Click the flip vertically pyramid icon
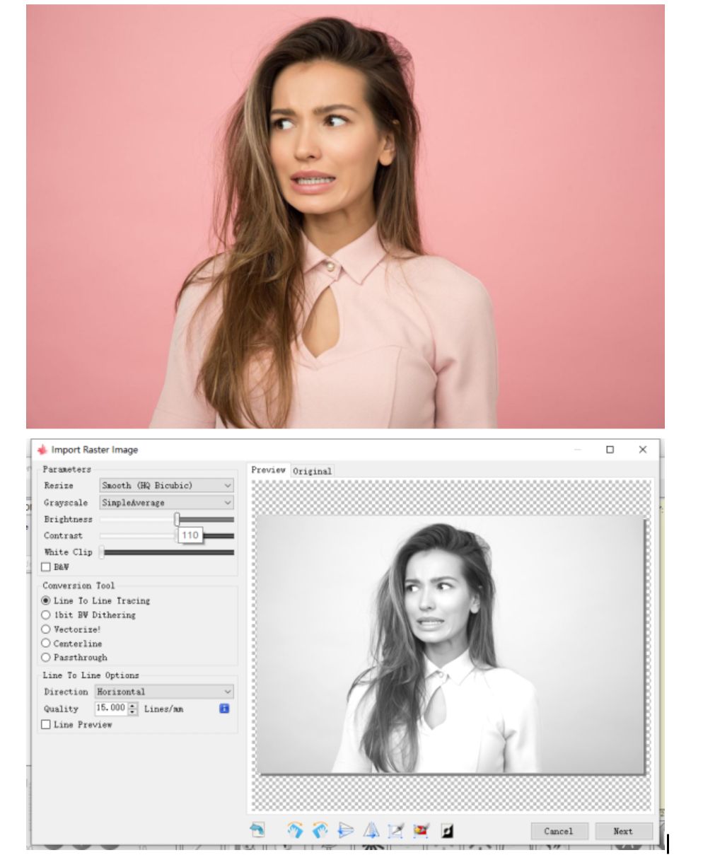The height and width of the screenshot is (867, 703). (371, 830)
